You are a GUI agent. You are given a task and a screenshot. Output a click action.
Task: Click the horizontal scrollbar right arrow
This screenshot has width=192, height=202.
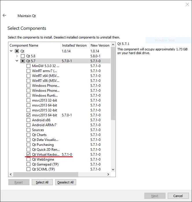click(108, 174)
